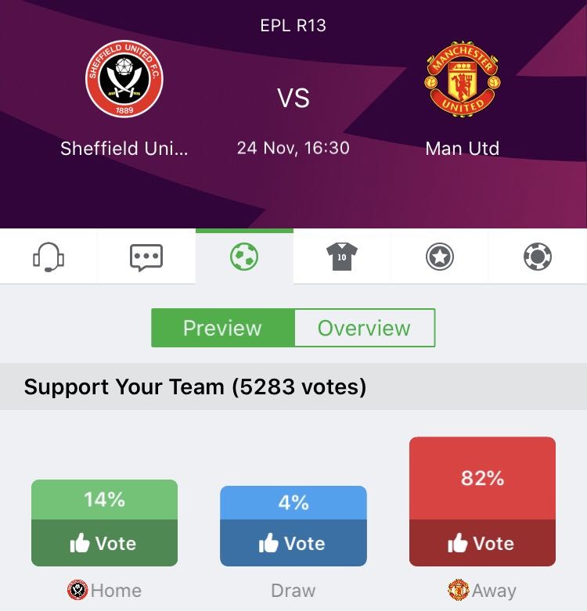Screen dimensions: 587x611
Task: Click the 82% away vote bar
Action: 482,478
